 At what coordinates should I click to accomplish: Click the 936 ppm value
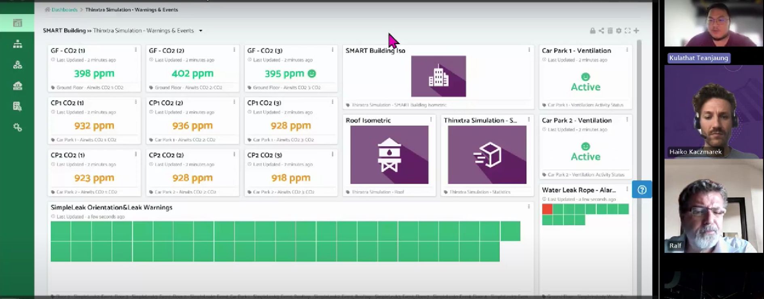[x=193, y=126]
